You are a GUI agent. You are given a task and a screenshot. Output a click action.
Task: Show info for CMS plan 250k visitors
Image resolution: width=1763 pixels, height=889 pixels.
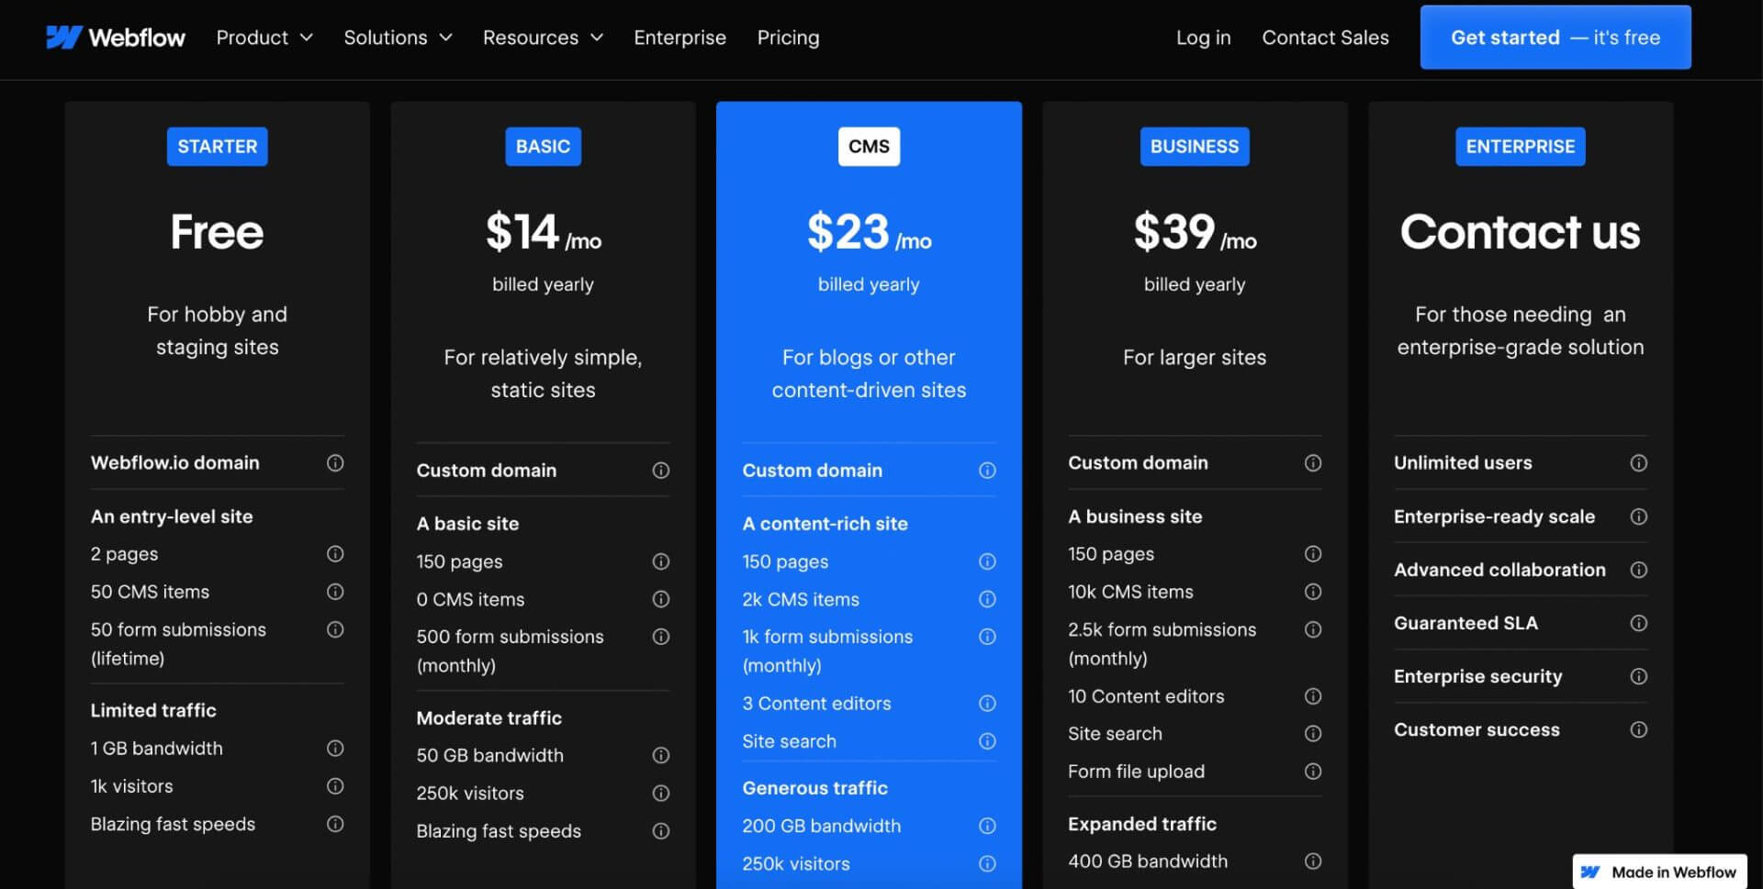pos(987,864)
